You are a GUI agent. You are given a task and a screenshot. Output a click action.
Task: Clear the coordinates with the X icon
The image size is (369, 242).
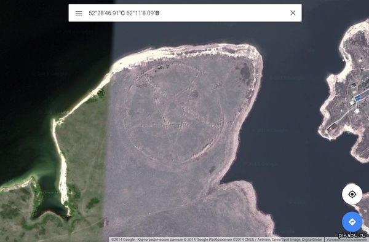tap(293, 13)
